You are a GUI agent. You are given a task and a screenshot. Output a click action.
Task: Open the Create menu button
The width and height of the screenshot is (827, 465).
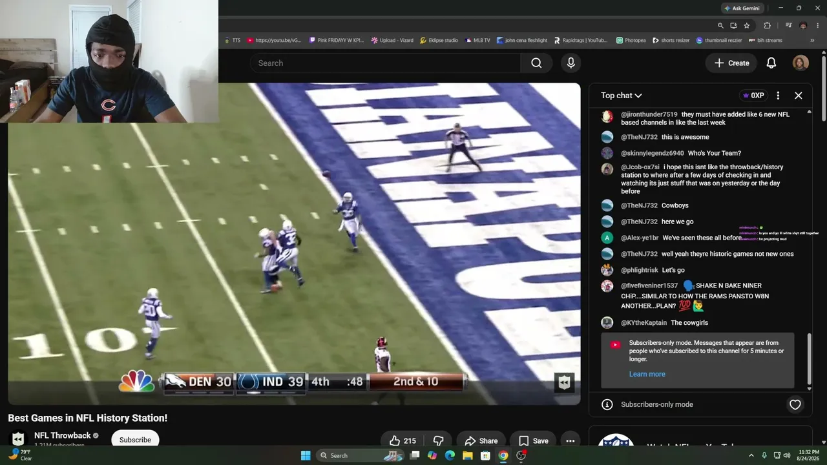[731, 63]
